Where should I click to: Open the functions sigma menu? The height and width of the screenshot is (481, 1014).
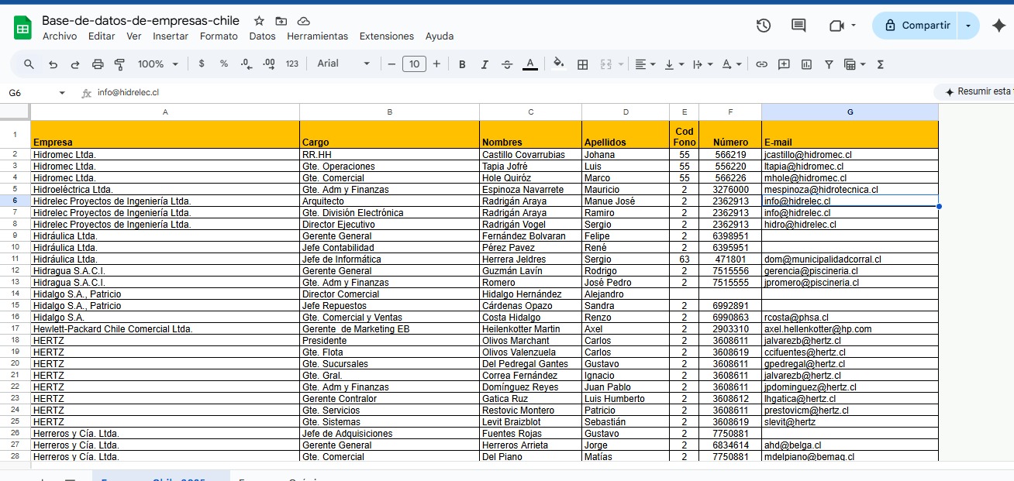tap(880, 64)
